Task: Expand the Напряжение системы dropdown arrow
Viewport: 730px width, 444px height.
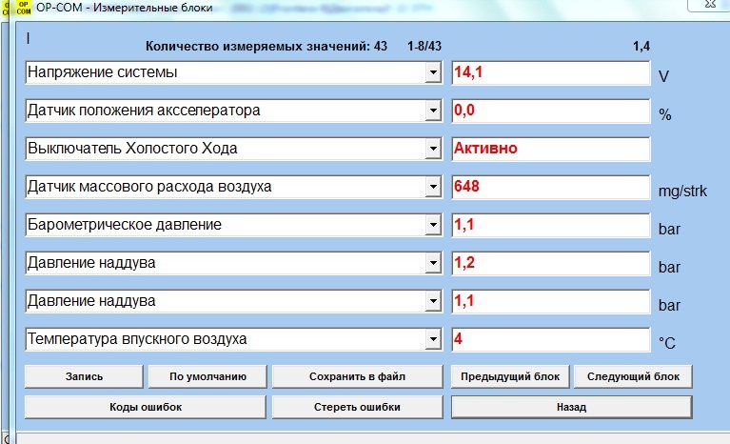Action: 433,72
